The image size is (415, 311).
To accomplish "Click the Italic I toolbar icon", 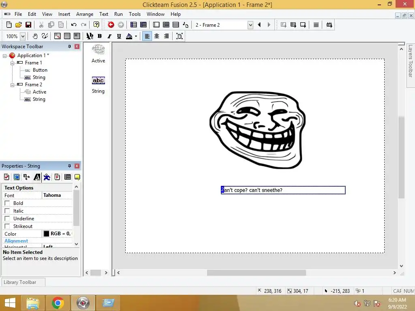I will coord(109,36).
